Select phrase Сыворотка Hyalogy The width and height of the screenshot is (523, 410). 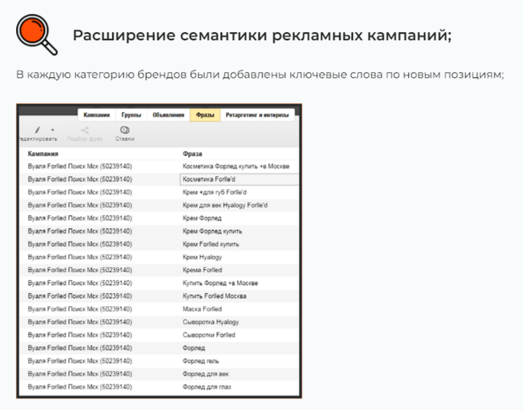pos(211,322)
